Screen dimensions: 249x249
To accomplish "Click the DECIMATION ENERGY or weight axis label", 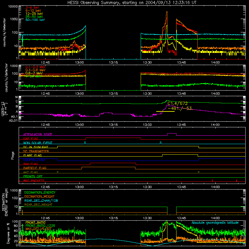I will pos(5,202).
